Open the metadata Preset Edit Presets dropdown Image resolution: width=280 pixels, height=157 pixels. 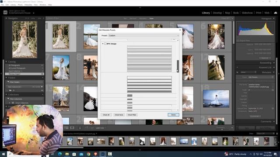coord(261,77)
